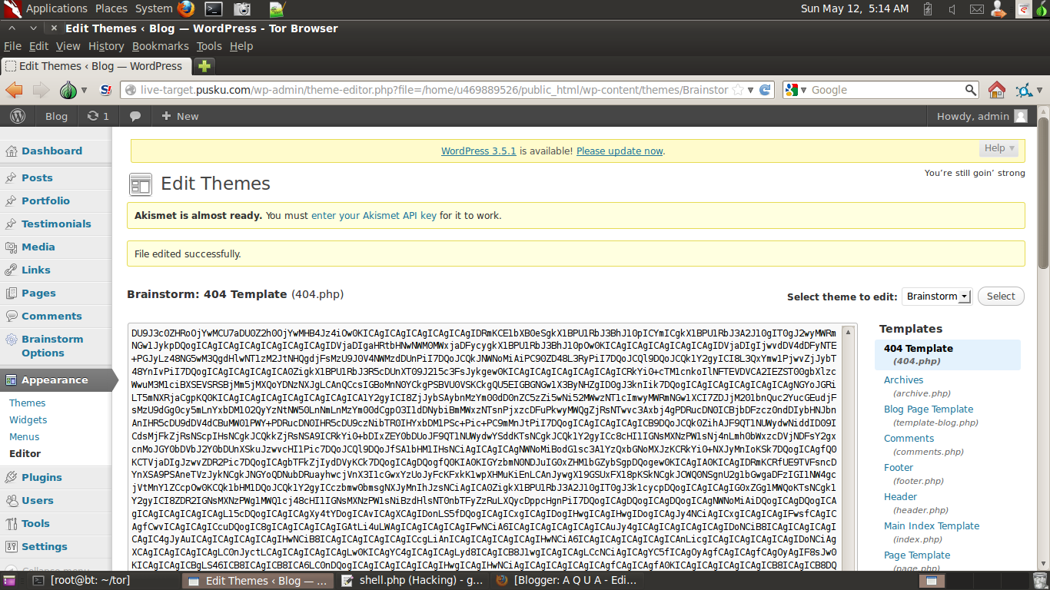Open the comments bubble in admin bar
Screen dimensions: 1050x590
coord(135,116)
